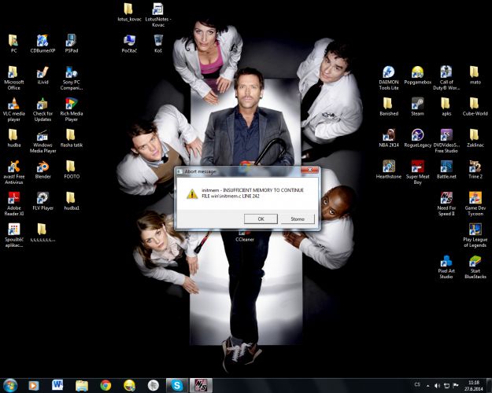Select the VLC media player icon

point(14,110)
